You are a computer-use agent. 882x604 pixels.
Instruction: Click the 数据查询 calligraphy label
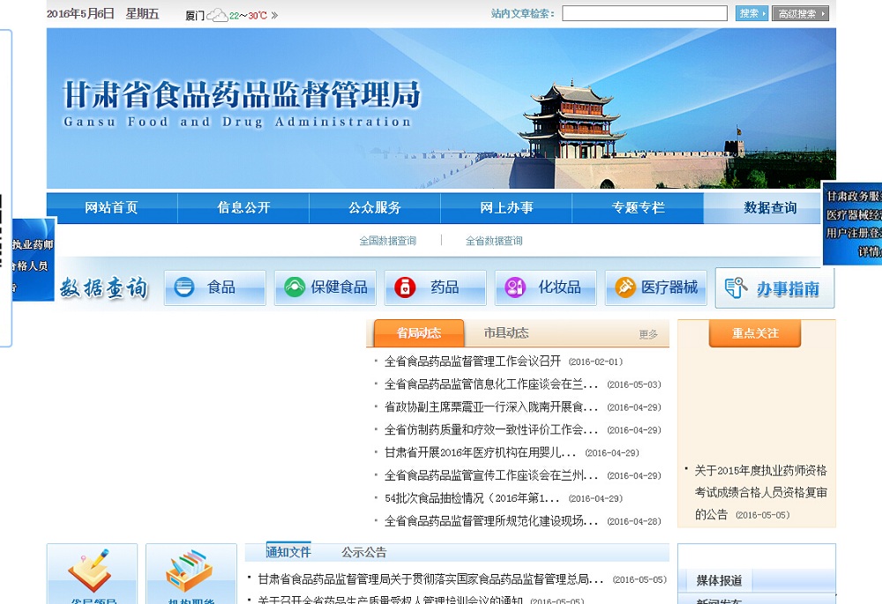[x=104, y=287]
